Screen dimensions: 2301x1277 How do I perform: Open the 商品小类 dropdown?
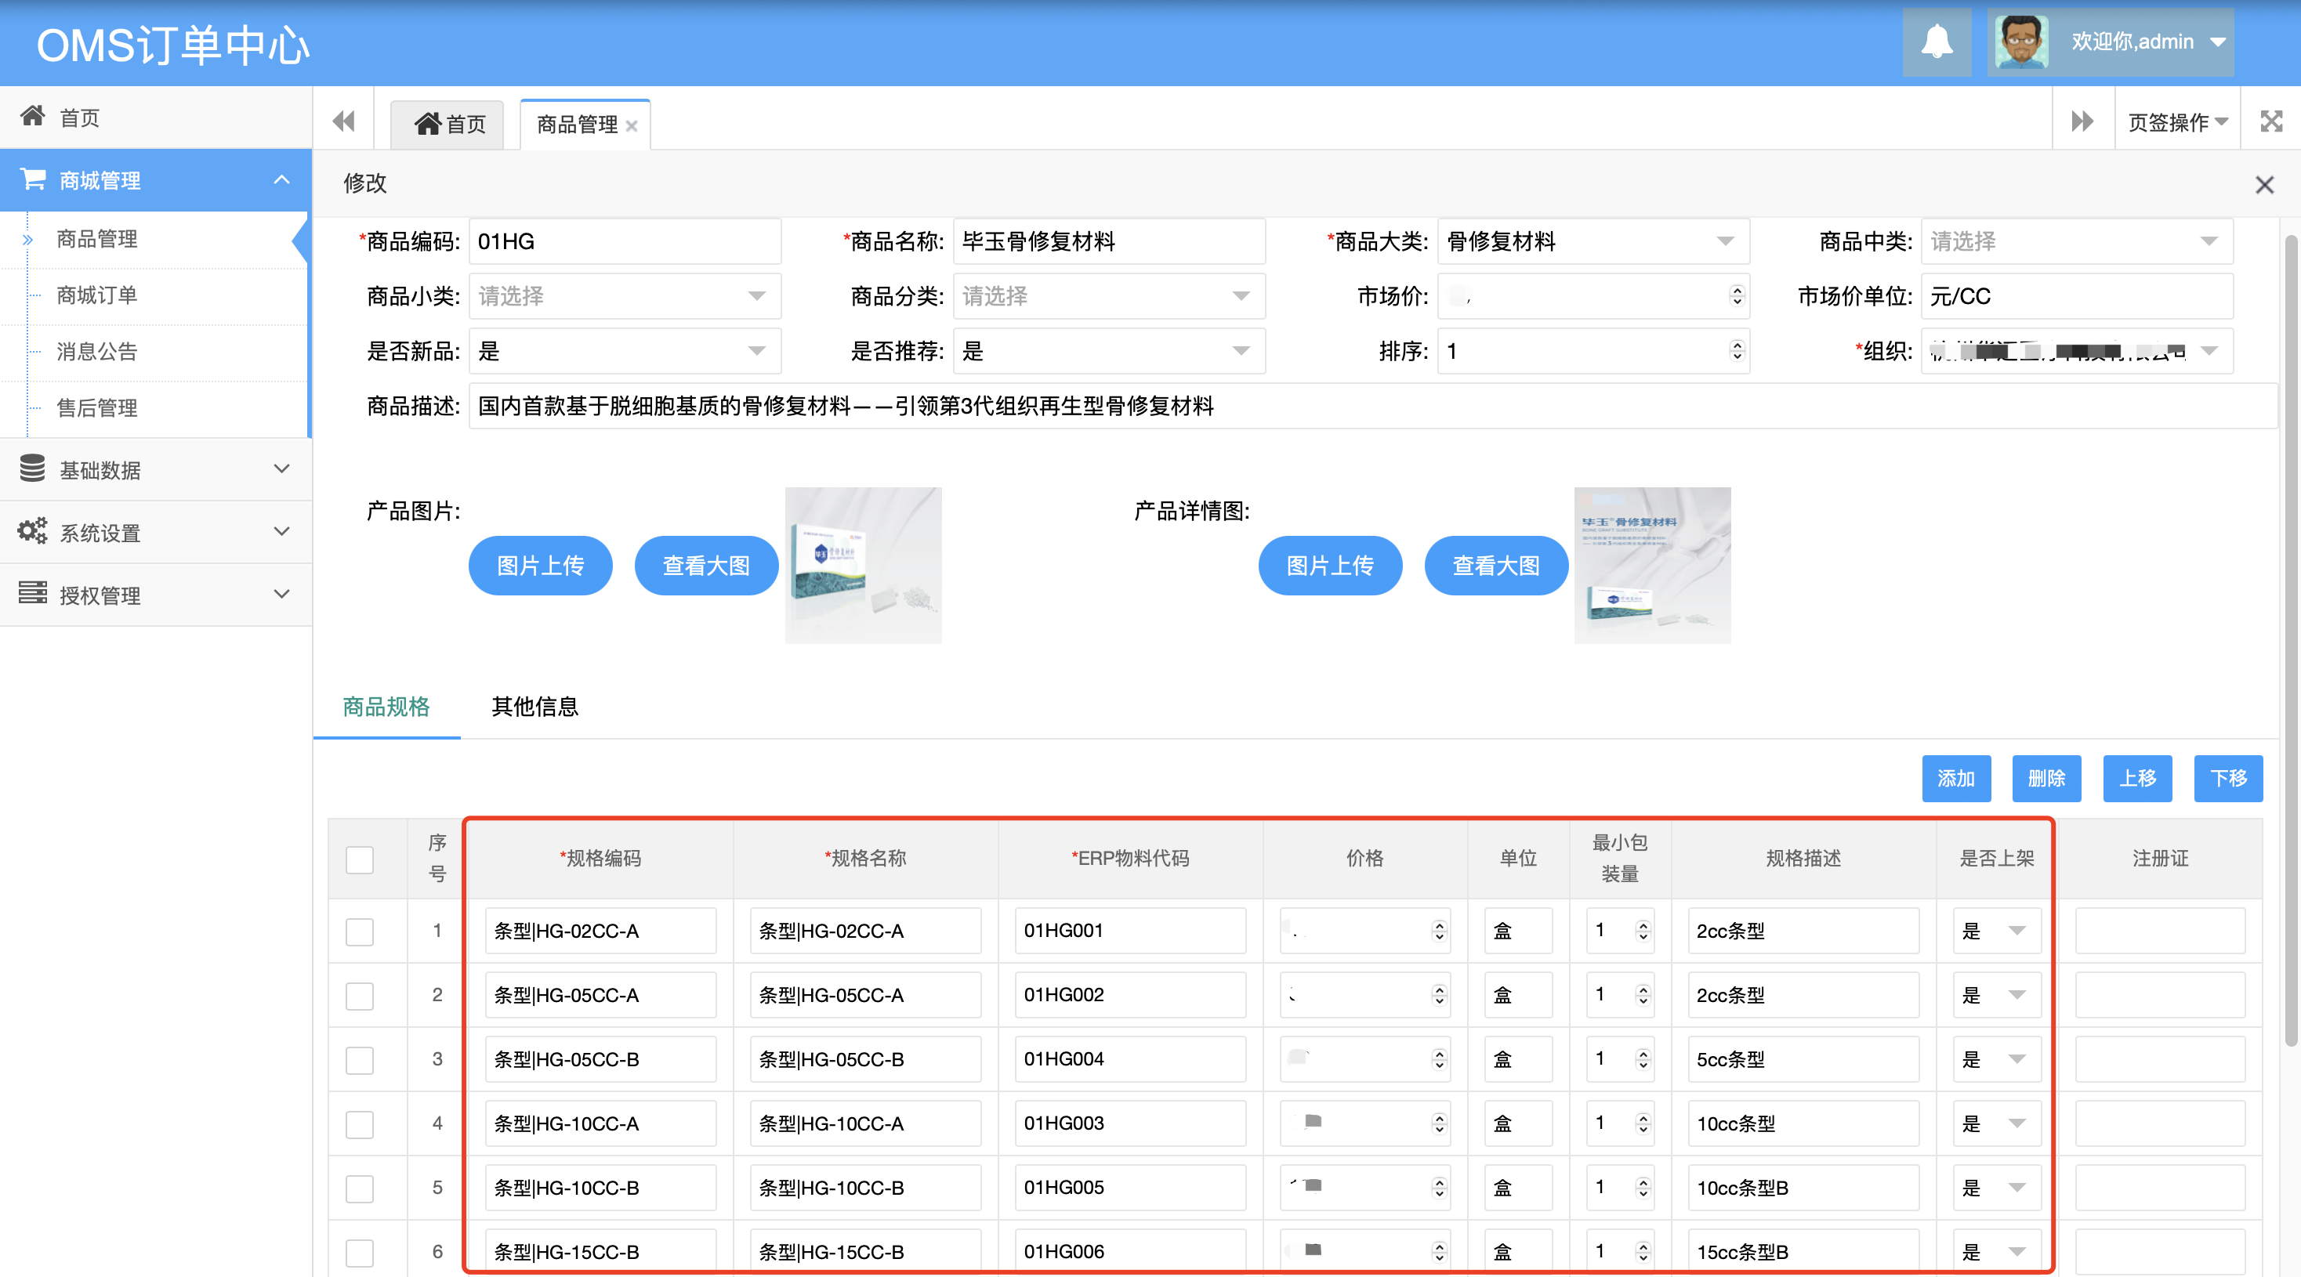625,296
